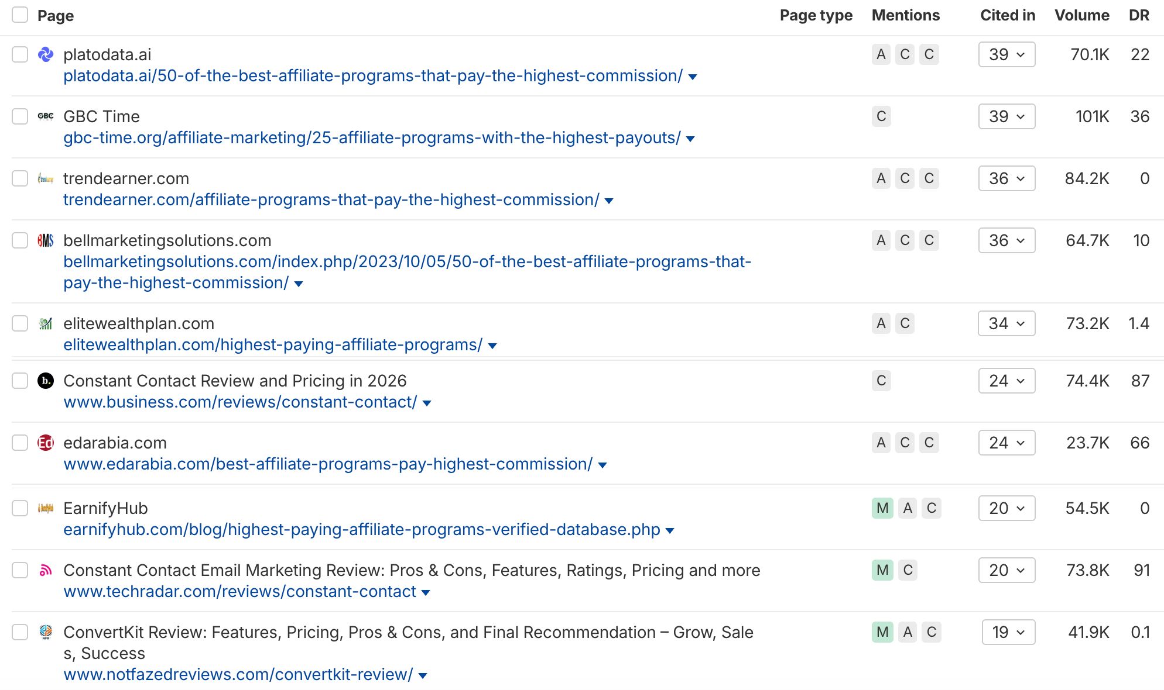Click the business.com circular logo

pyautogui.click(x=46, y=381)
